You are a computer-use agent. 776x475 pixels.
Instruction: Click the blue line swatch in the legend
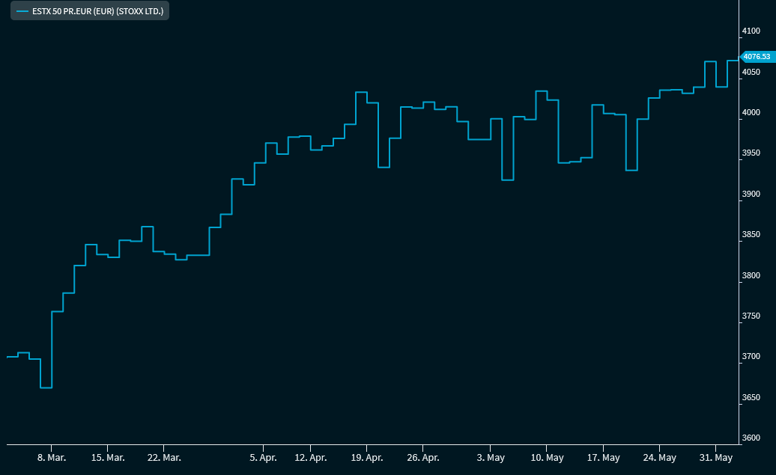[x=22, y=12]
